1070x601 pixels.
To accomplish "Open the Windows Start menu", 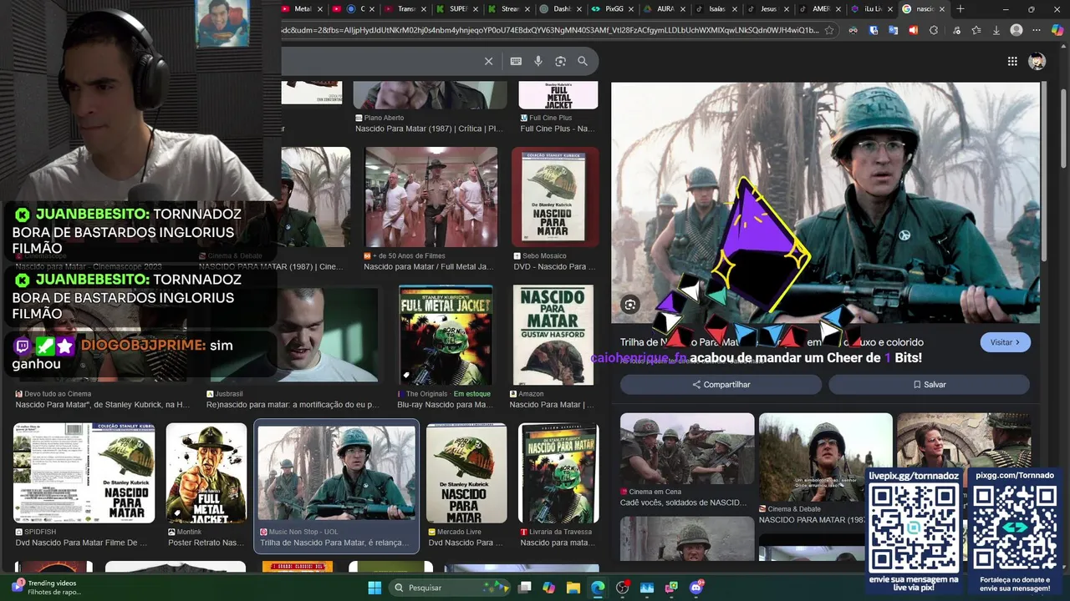I will [374, 588].
